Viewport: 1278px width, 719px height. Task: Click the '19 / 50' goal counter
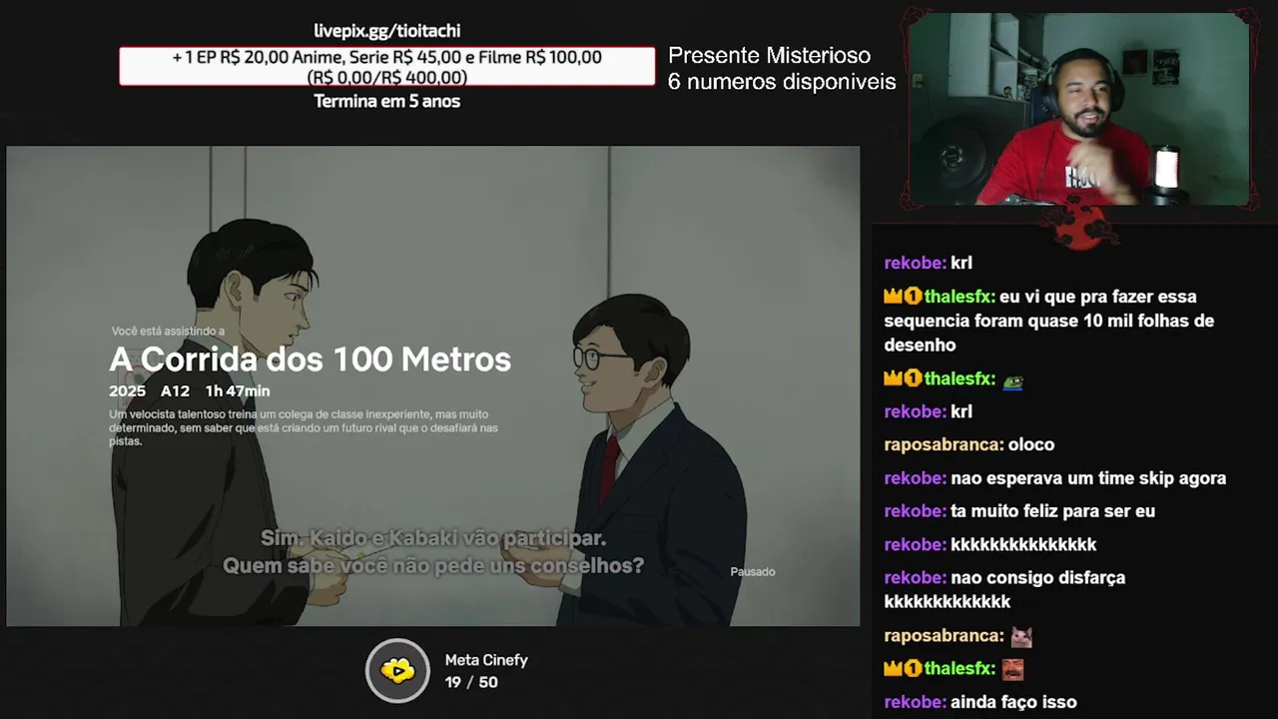[471, 683]
